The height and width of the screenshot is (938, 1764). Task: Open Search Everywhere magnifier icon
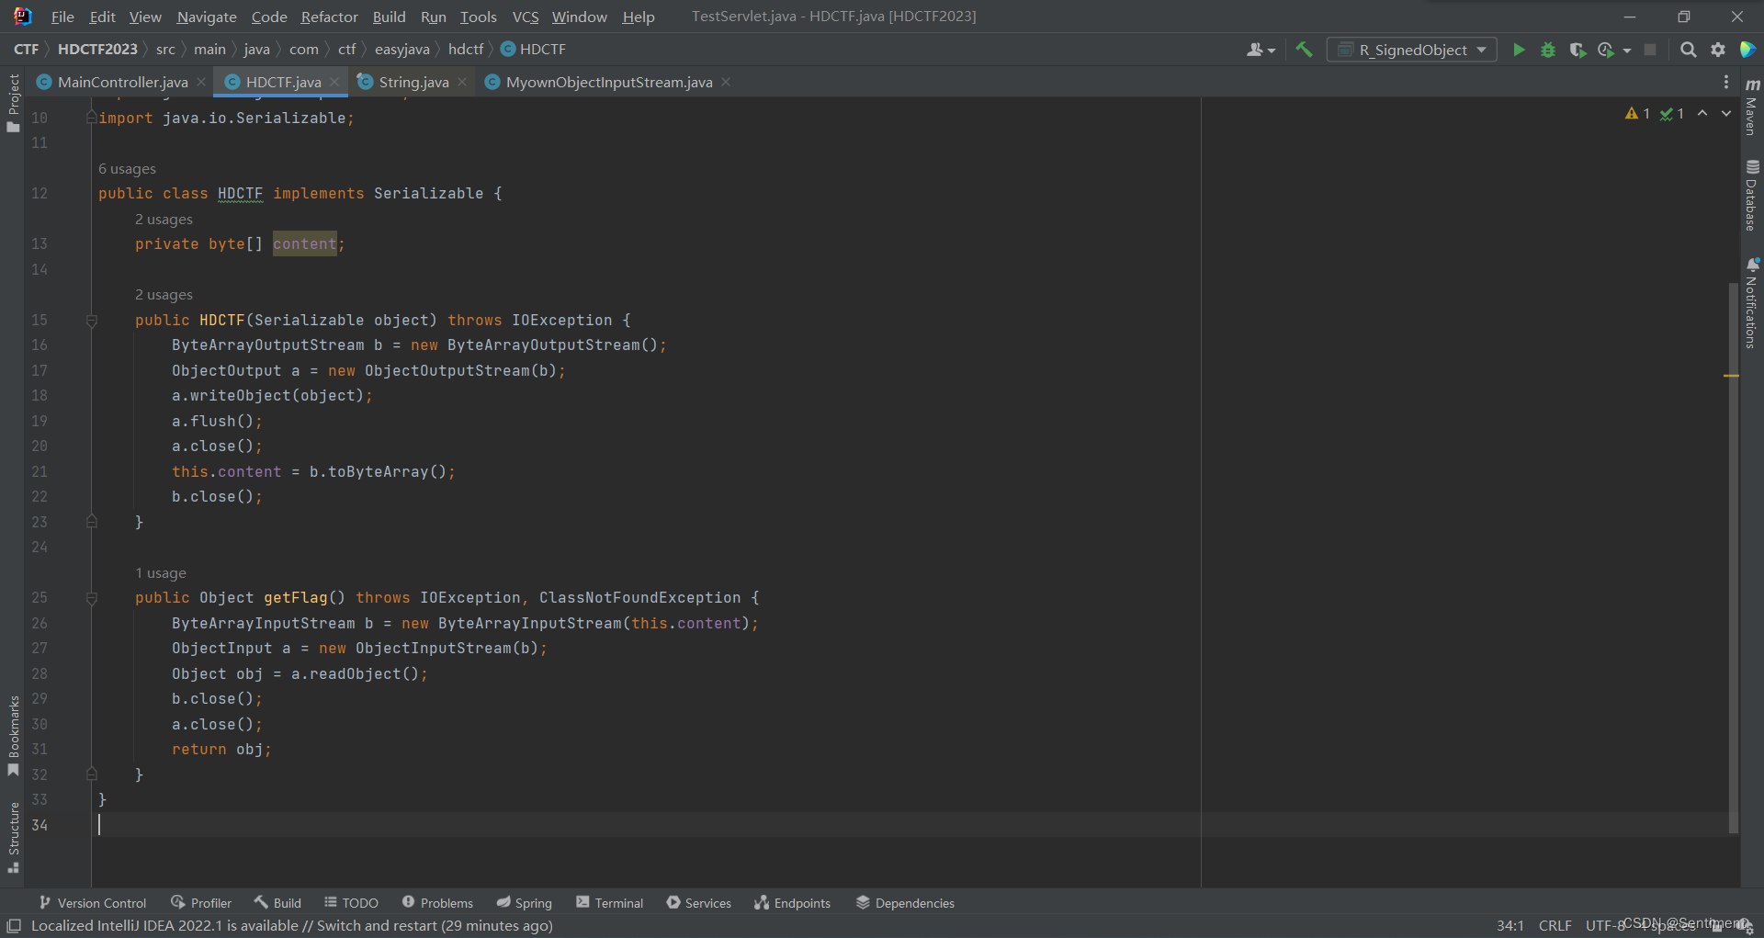[x=1689, y=50]
